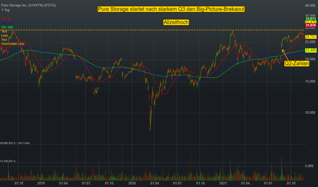
Task: Select the 'Horizontale Linie' legend entry
Action: click(x=13, y=44)
